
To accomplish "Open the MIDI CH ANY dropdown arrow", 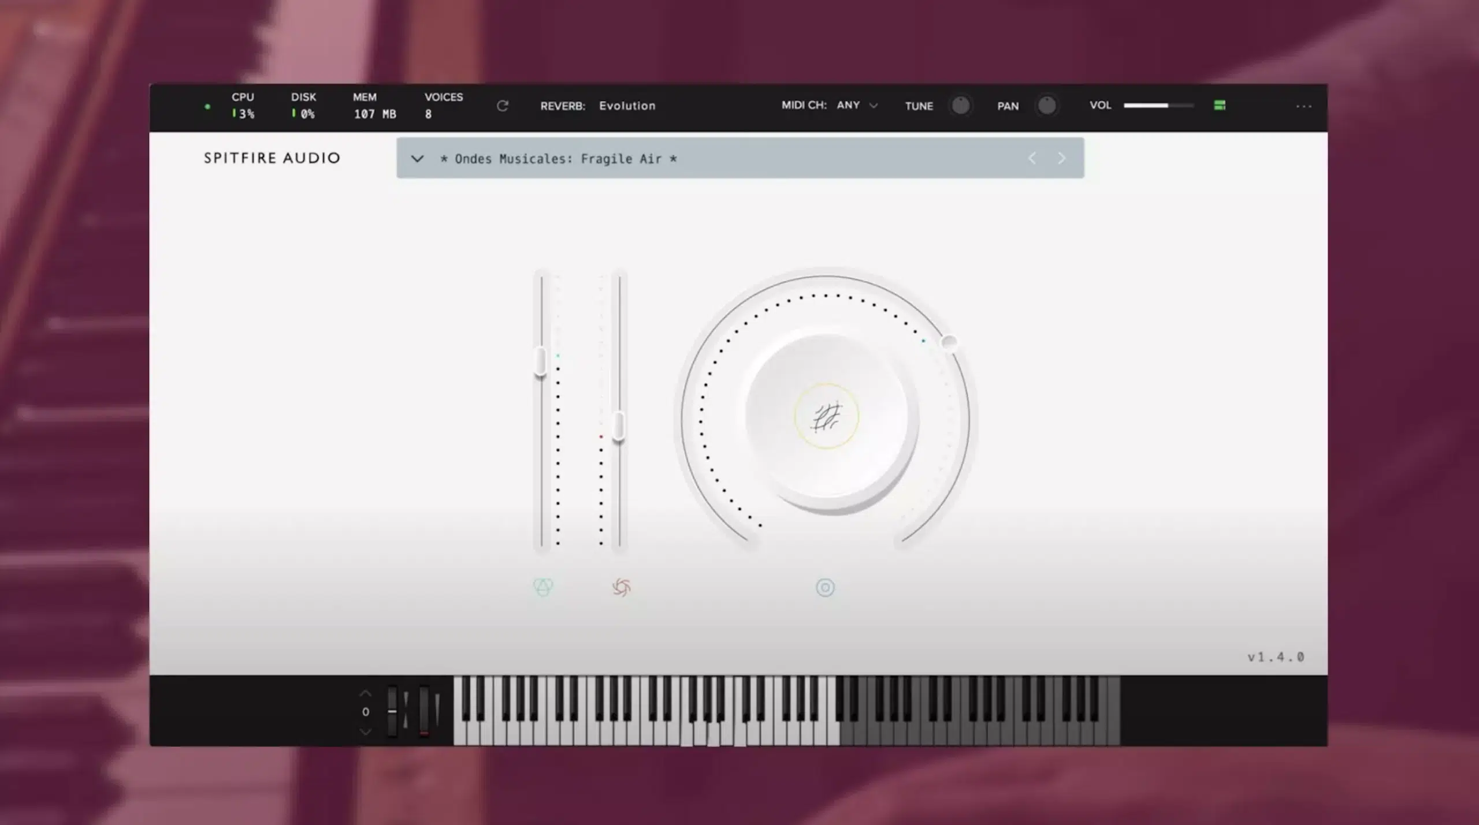I will click(x=874, y=106).
